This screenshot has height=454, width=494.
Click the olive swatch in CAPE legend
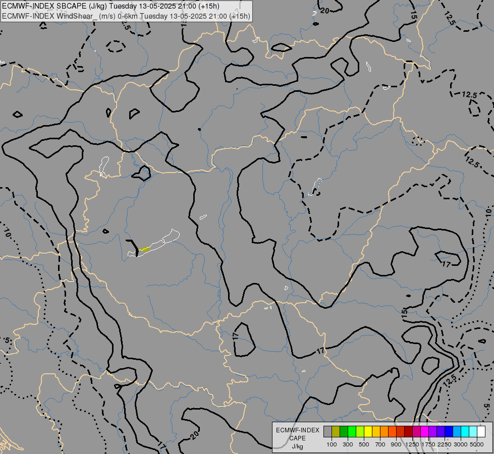pyautogui.click(x=336, y=432)
